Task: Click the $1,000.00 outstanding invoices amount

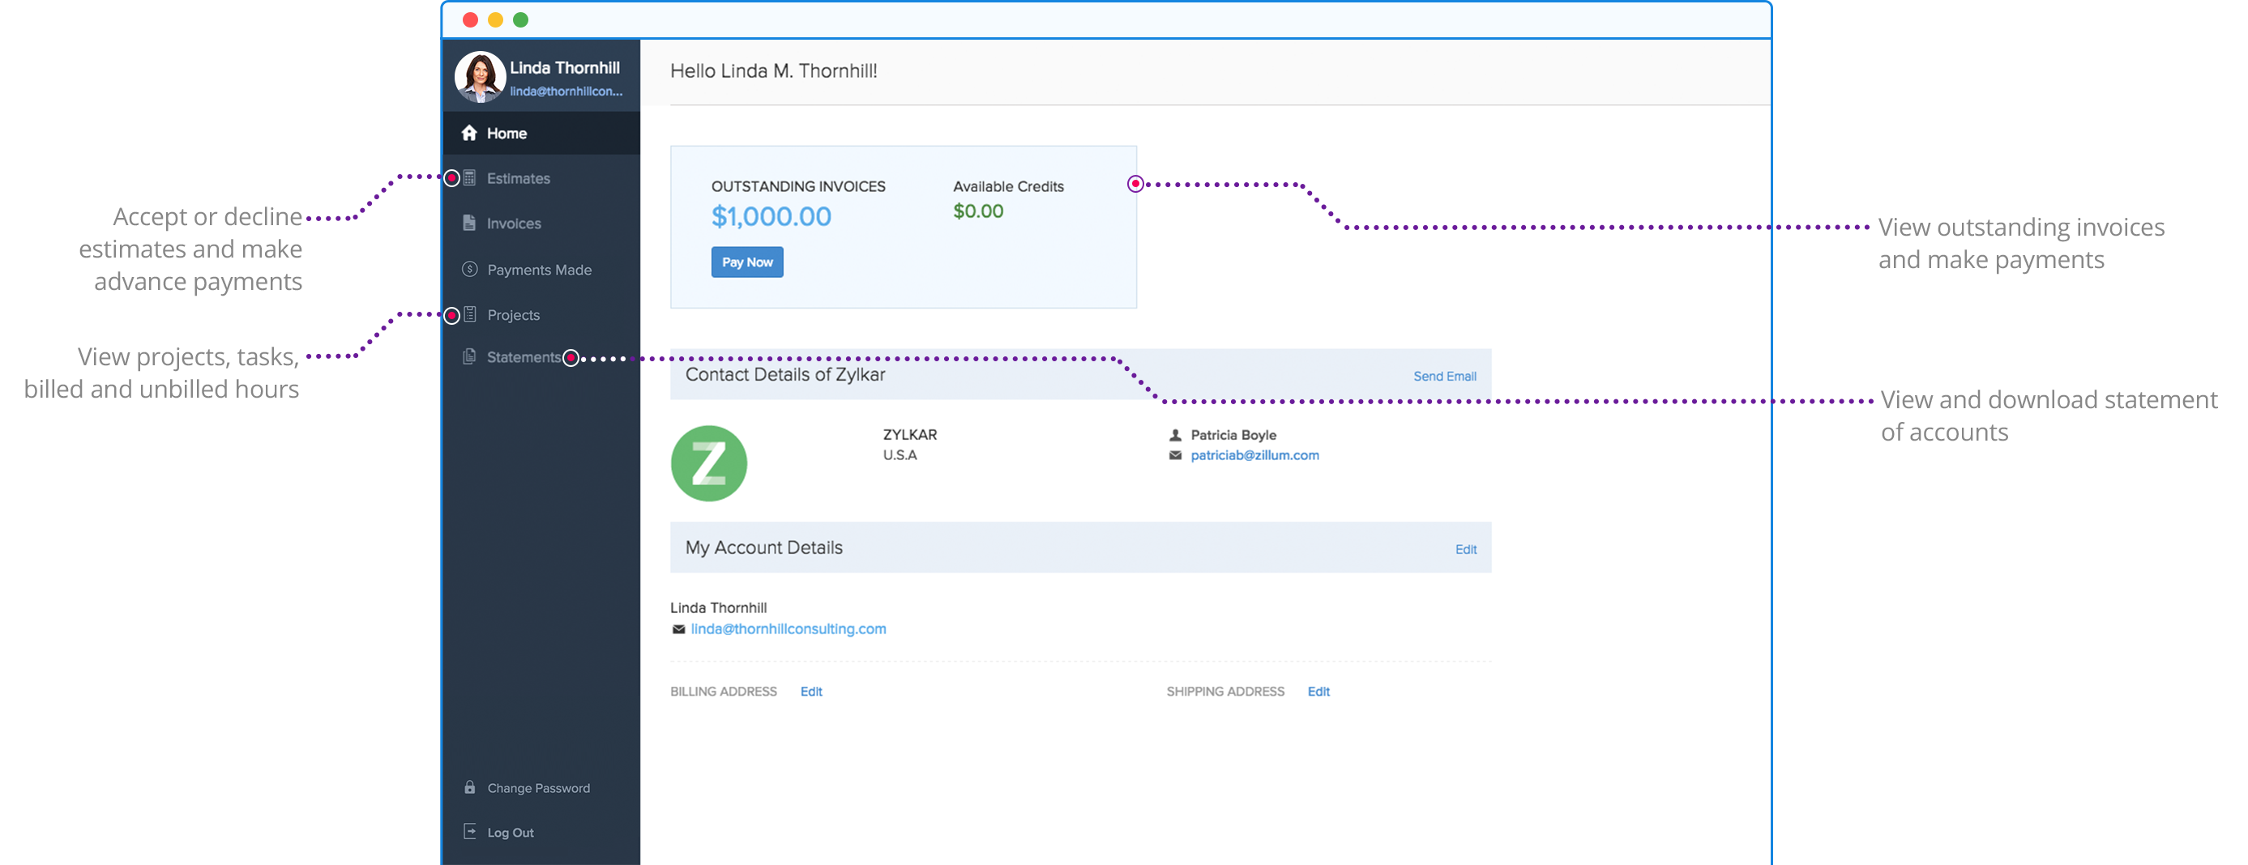Action: coord(771,216)
